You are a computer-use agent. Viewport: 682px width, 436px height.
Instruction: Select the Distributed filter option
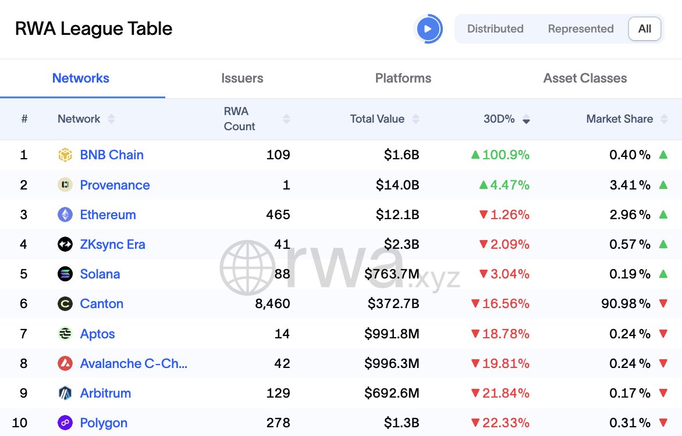click(x=495, y=28)
